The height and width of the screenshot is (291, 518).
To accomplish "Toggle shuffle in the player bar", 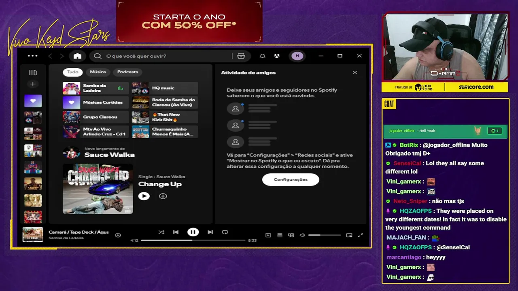I will click(161, 232).
